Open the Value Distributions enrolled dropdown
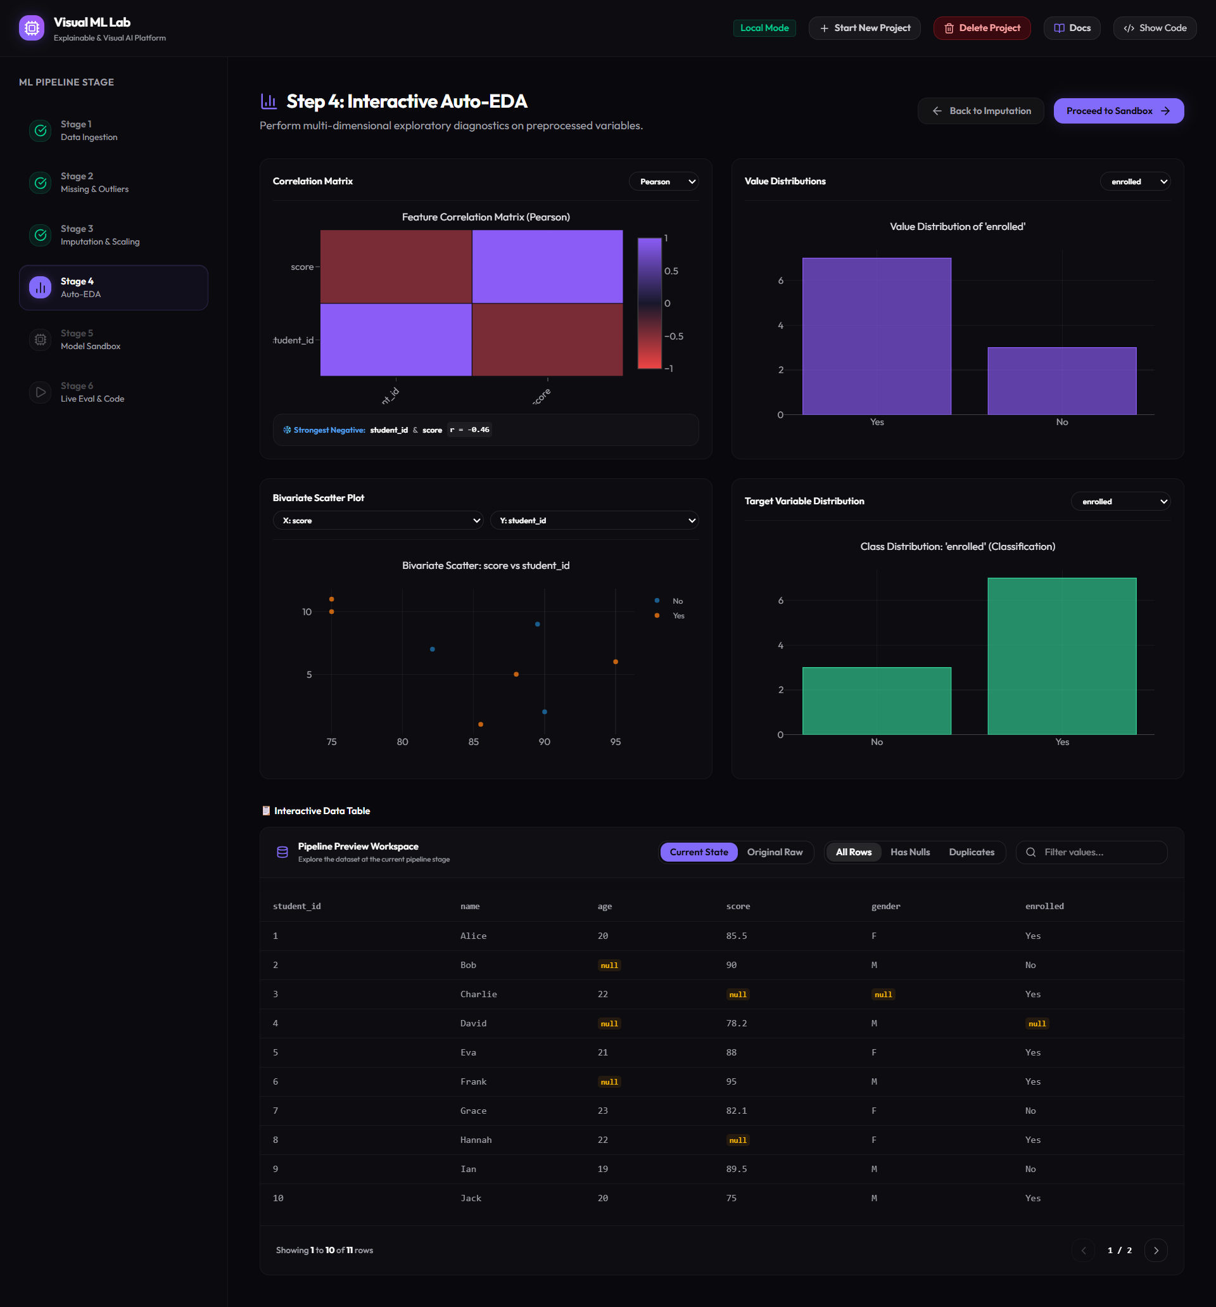This screenshot has width=1216, height=1307. click(x=1135, y=181)
